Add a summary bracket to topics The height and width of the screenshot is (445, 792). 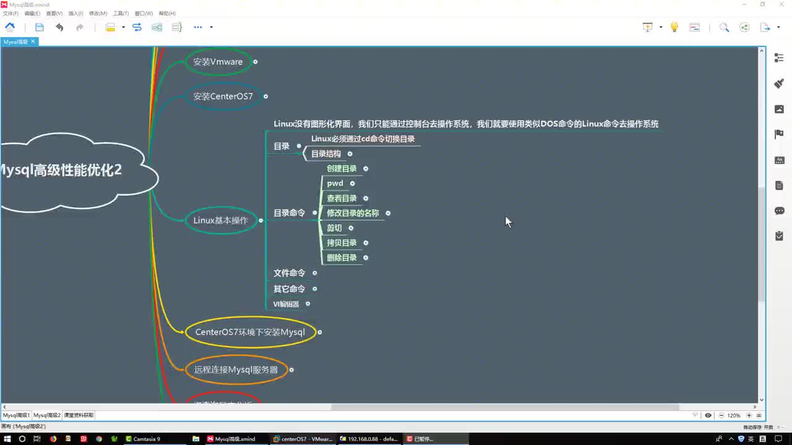click(177, 27)
